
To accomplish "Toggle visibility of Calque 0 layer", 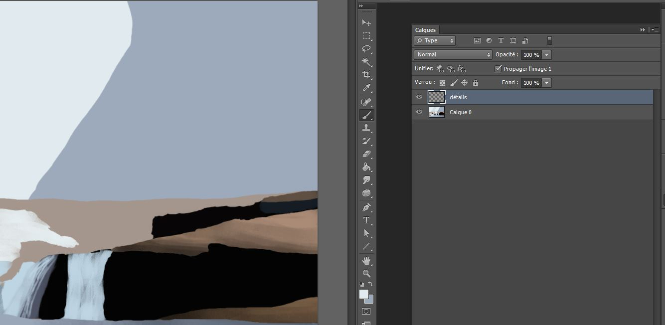I will [x=419, y=112].
